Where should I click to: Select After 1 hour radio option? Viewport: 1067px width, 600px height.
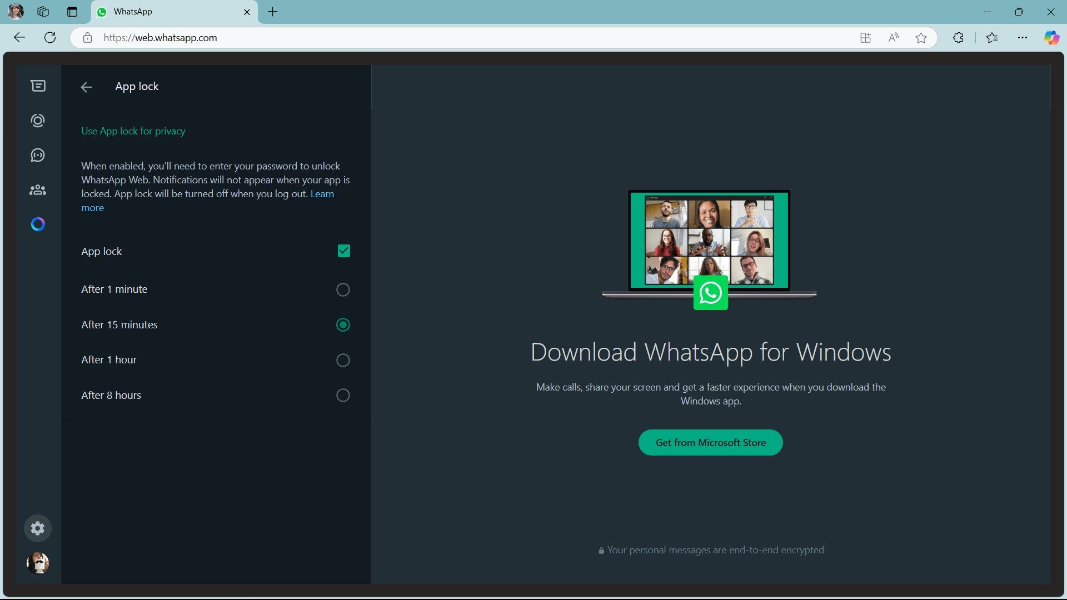coord(343,360)
